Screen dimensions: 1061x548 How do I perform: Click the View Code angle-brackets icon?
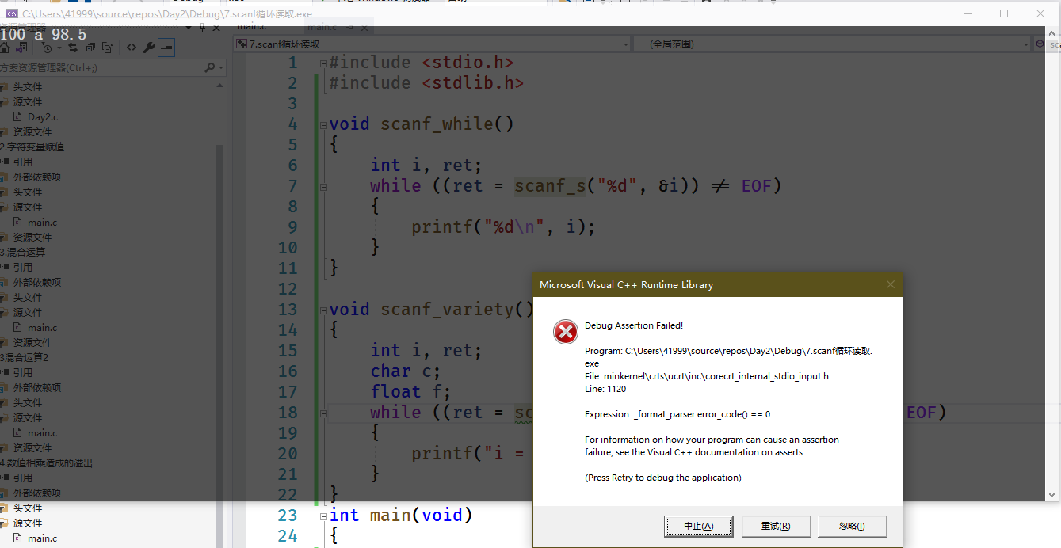pyautogui.click(x=132, y=48)
